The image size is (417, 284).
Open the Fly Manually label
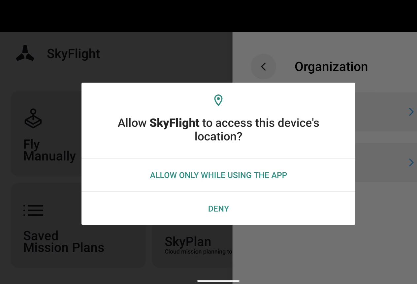pos(49,150)
